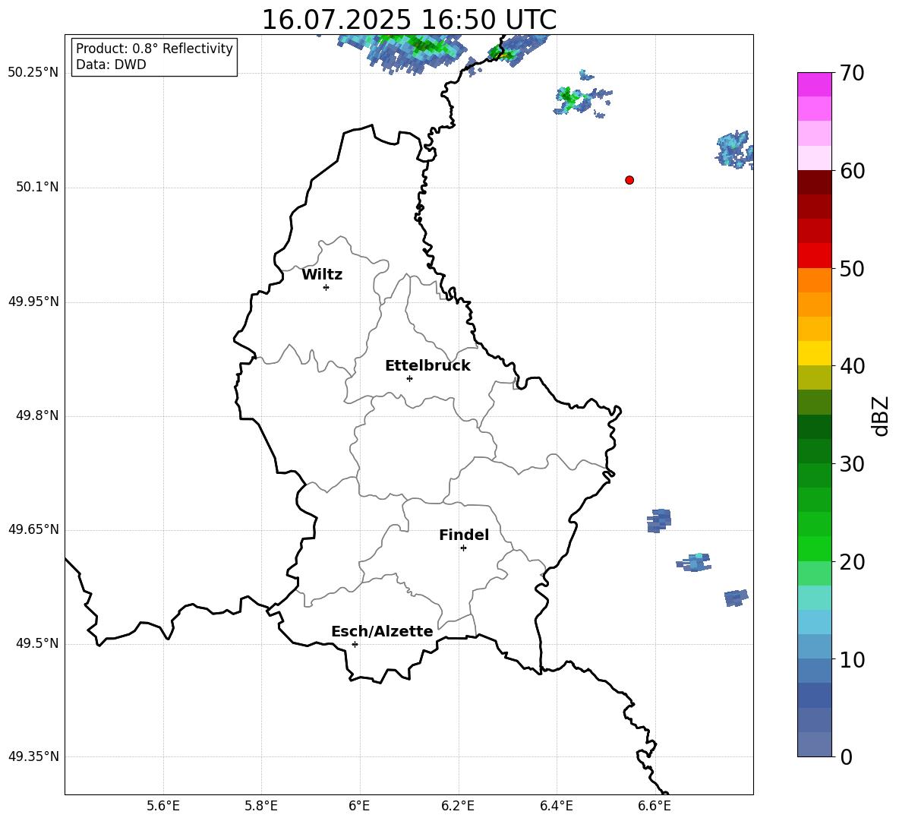Click the Ettelbruck station cross marker

tap(409, 378)
